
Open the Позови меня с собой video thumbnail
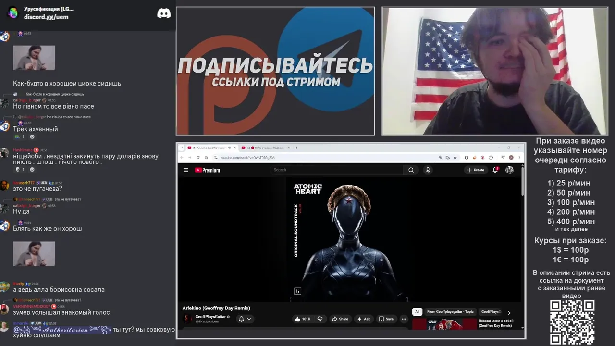pyautogui.click(x=444, y=324)
